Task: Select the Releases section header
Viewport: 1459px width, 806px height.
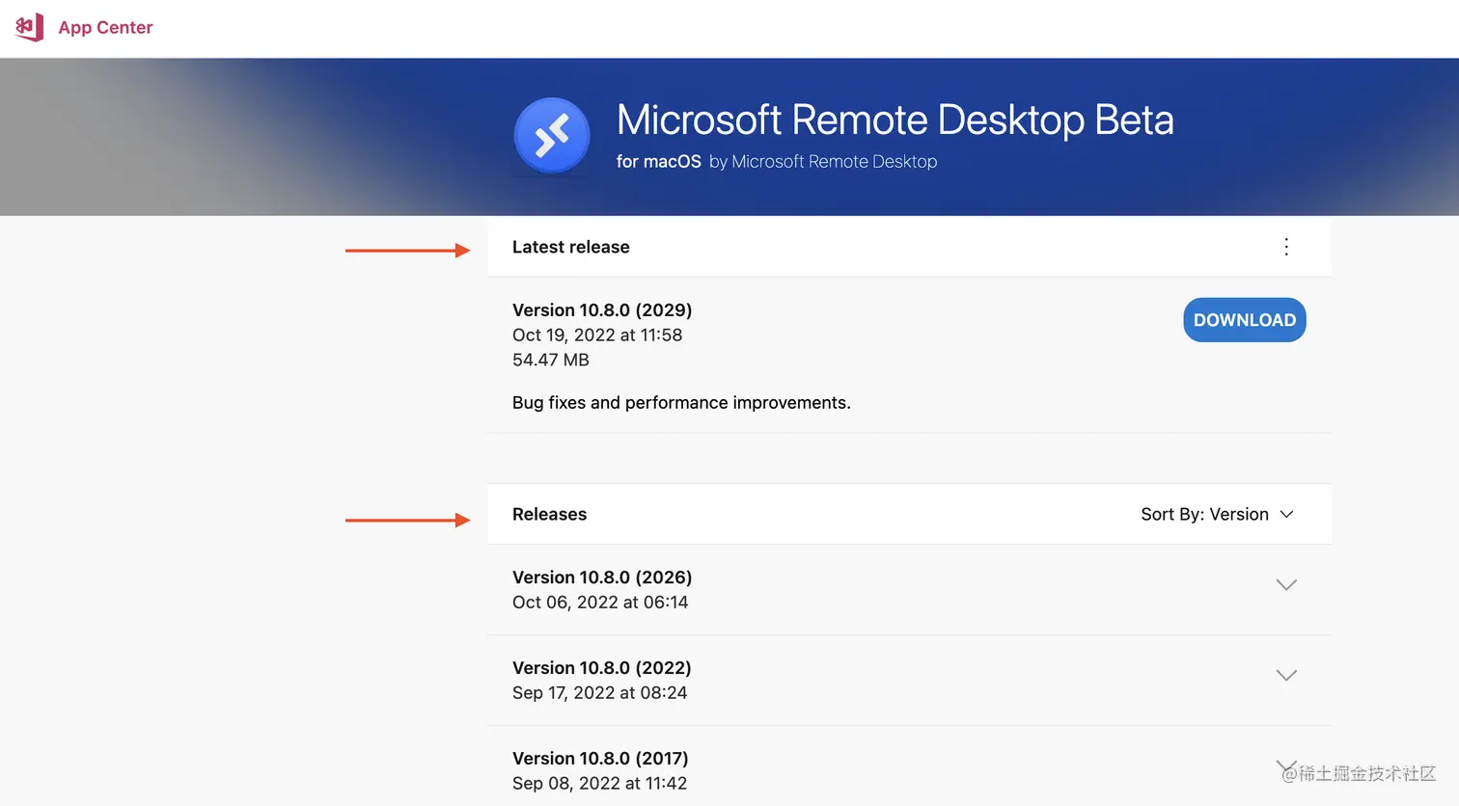Action: [549, 514]
